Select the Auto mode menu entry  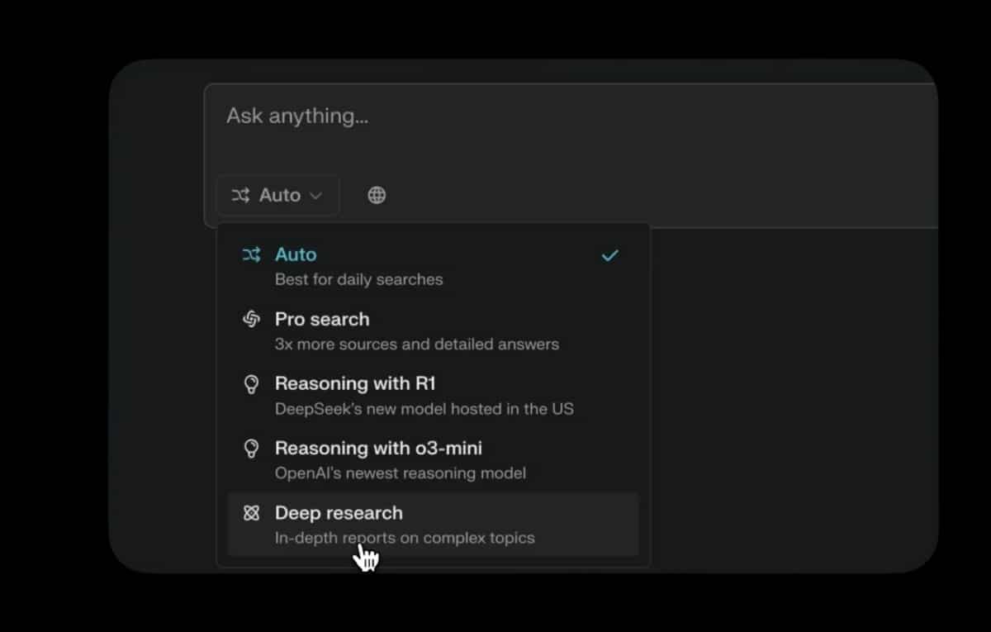point(296,254)
